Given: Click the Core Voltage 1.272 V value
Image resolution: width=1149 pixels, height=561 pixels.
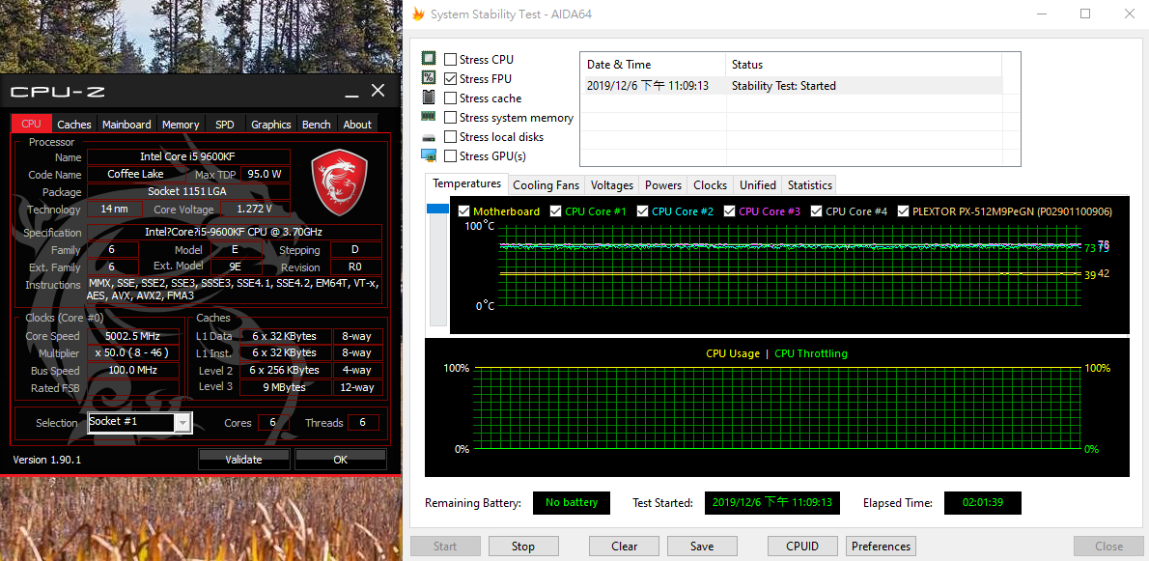Looking at the screenshot, I should [255, 210].
